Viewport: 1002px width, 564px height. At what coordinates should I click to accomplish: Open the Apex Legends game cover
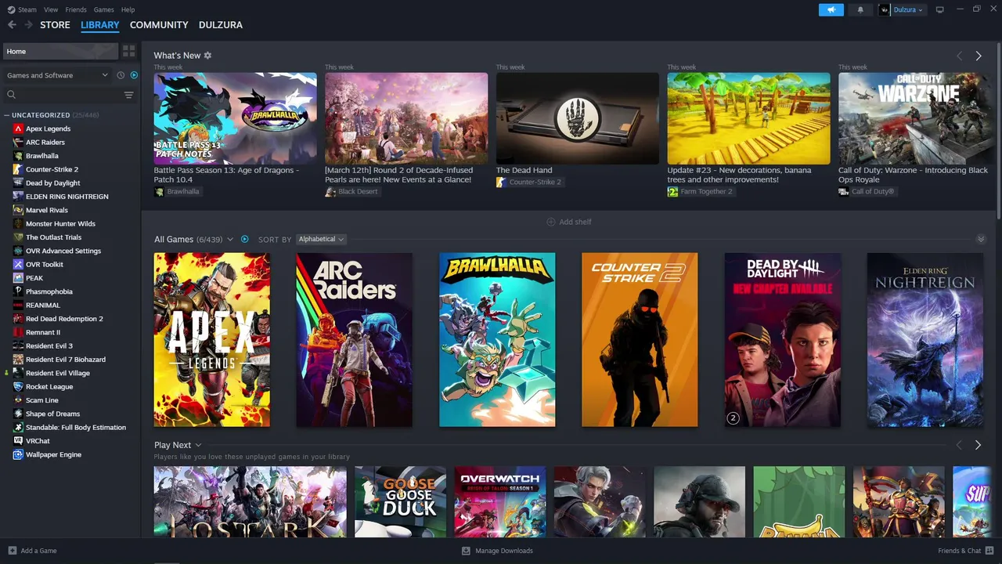coord(212,340)
